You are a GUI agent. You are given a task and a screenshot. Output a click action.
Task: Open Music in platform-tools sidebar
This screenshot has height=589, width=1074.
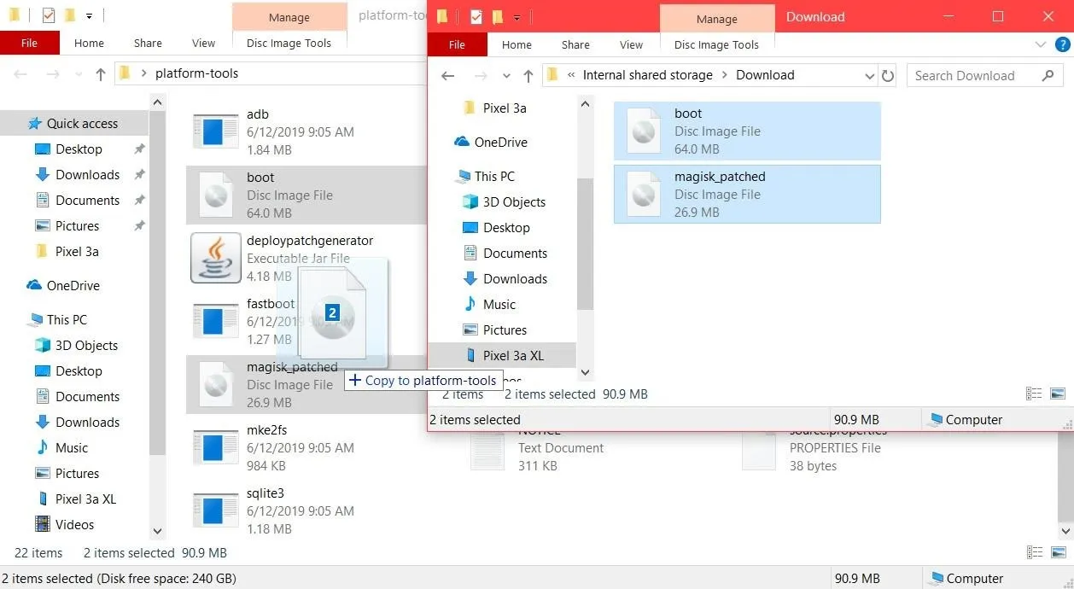[61, 448]
